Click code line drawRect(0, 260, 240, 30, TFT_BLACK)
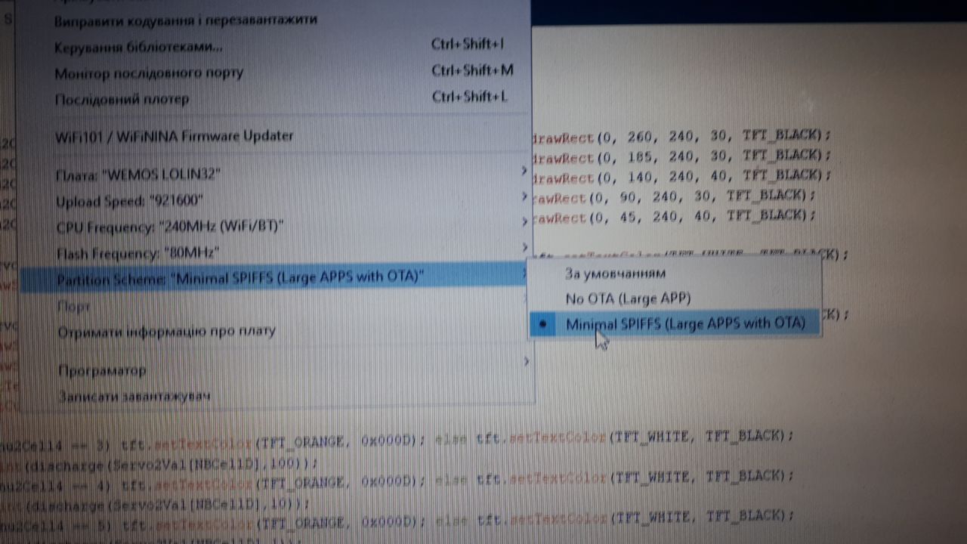The height and width of the screenshot is (544, 967). click(681, 136)
